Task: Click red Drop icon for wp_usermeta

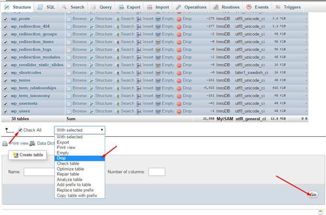Action: (x=179, y=104)
